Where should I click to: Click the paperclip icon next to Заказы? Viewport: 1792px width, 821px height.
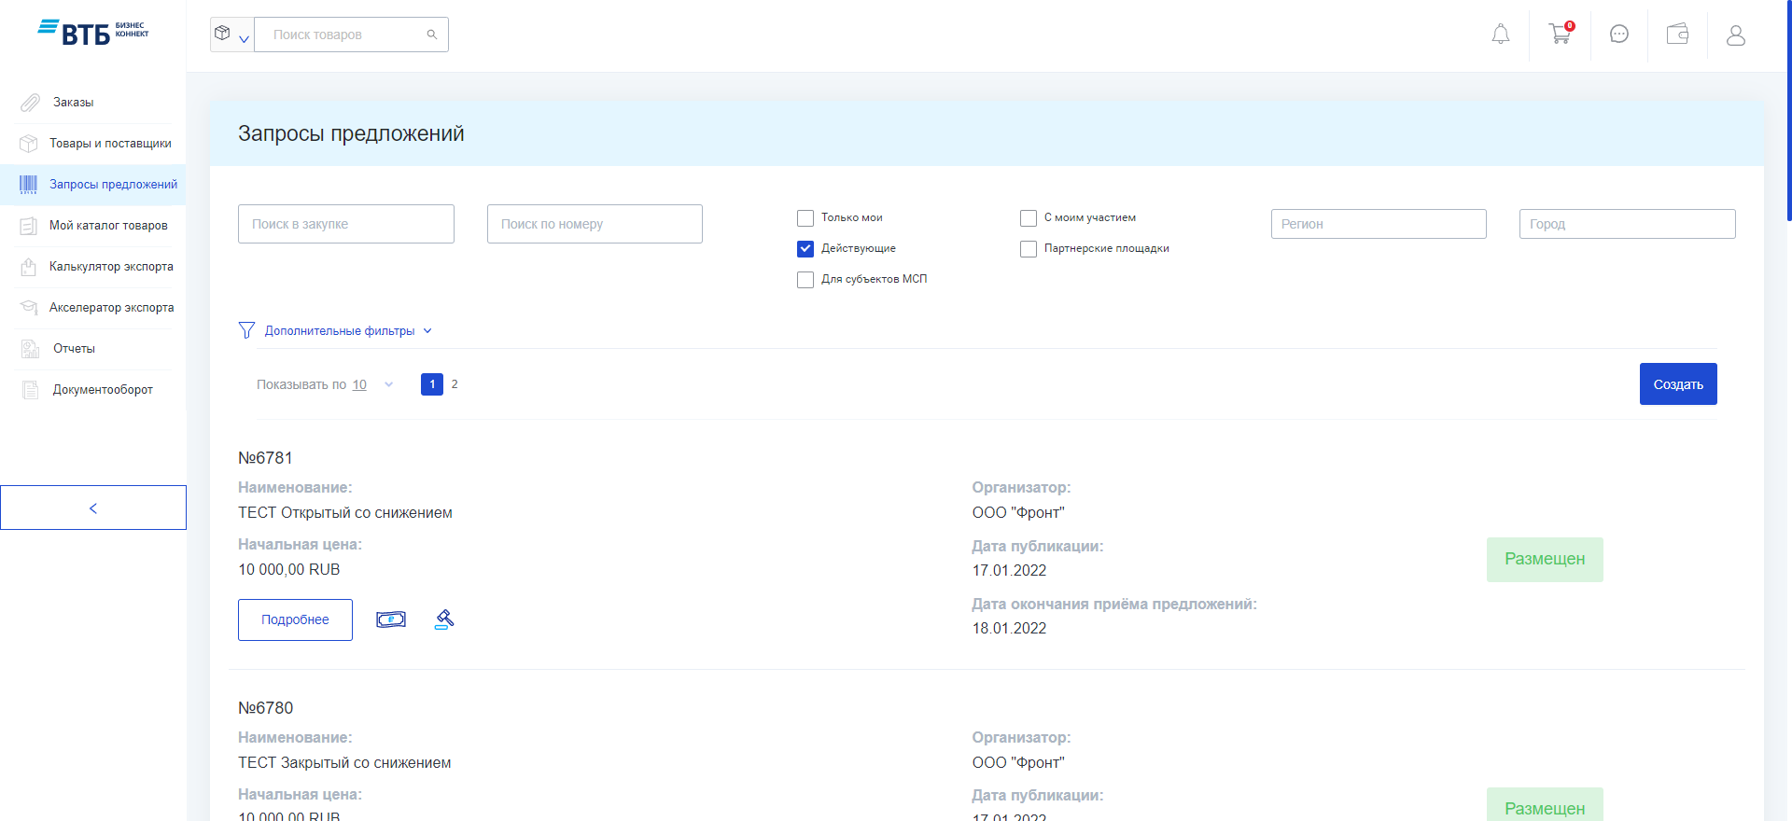tap(30, 103)
